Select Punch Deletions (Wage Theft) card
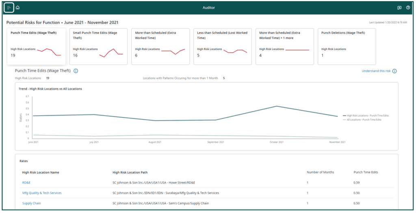 click(x=347, y=47)
